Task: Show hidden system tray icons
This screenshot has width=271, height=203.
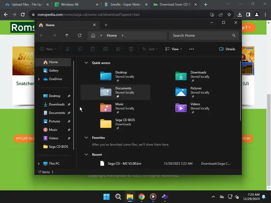Action: tap(213, 197)
